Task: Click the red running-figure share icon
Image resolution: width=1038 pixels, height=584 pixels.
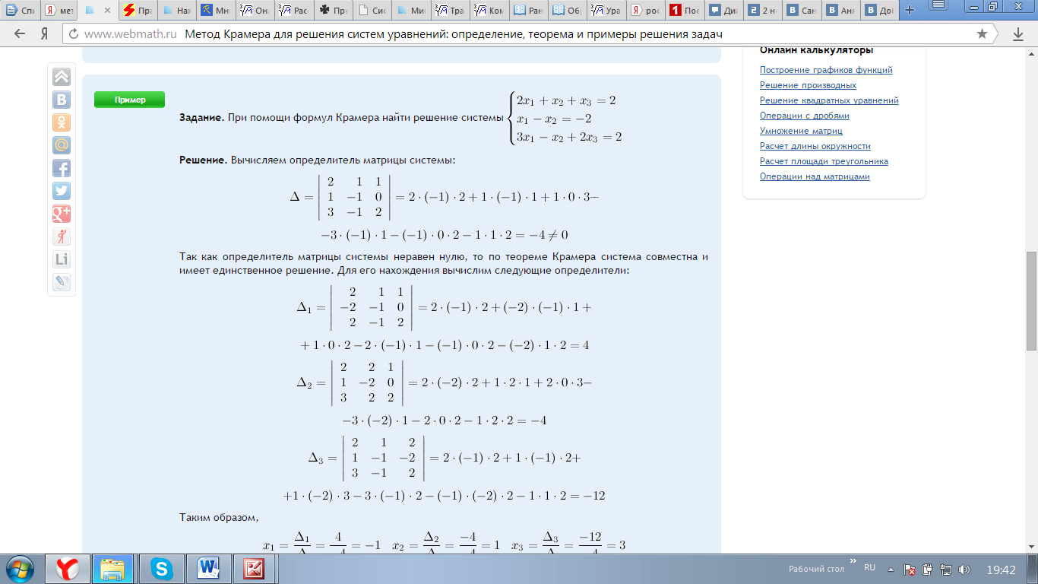Action: point(62,236)
